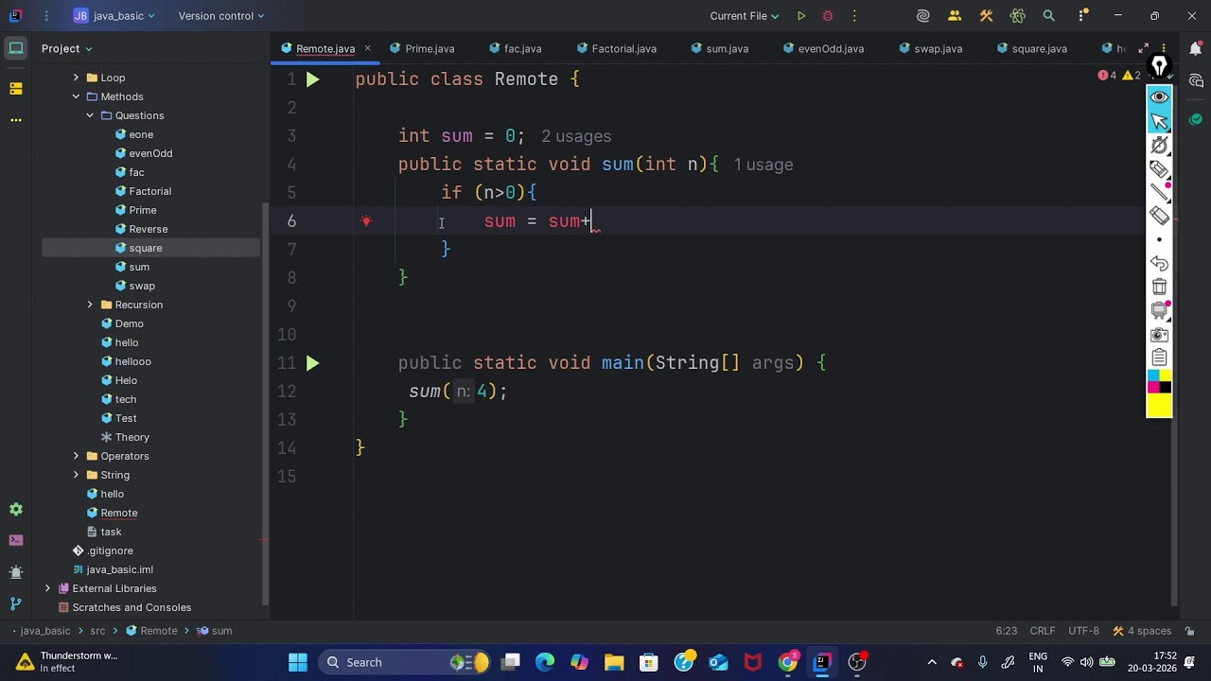Click the '1 usage' hint on line 4
1211x681 pixels.
point(763,166)
